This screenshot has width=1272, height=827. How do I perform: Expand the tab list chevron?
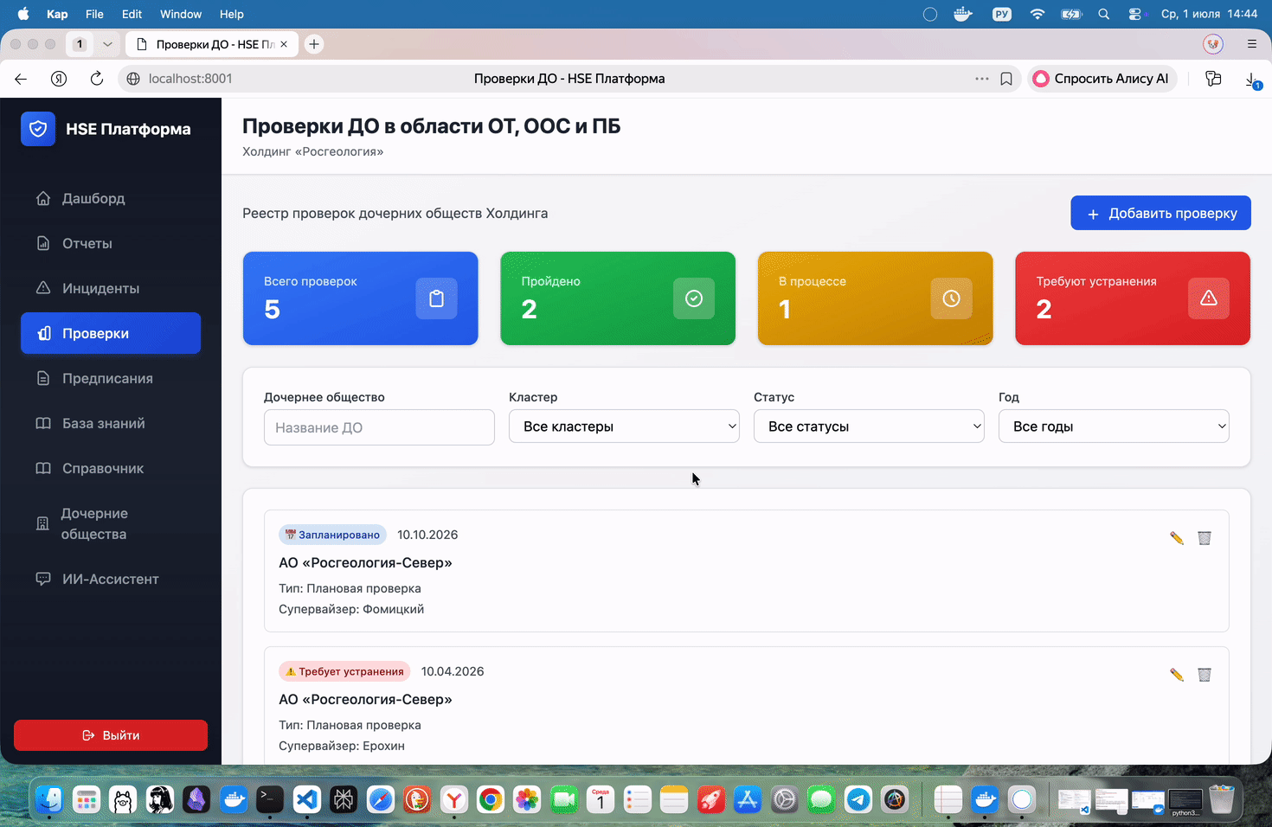coord(107,44)
